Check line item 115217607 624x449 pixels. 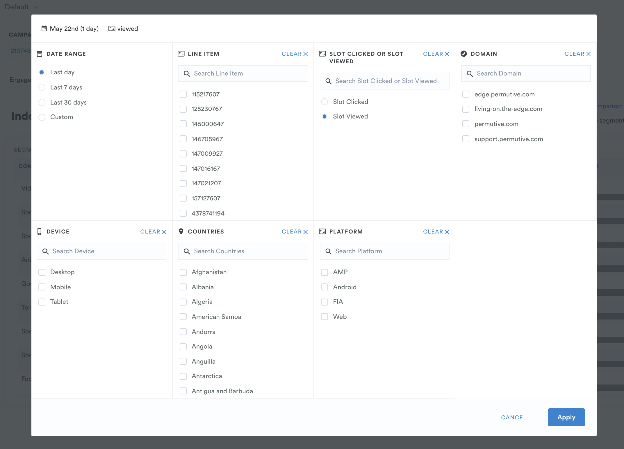click(183, 94)
